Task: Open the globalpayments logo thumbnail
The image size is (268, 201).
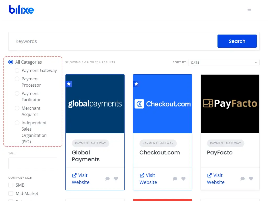Action: 95,104
